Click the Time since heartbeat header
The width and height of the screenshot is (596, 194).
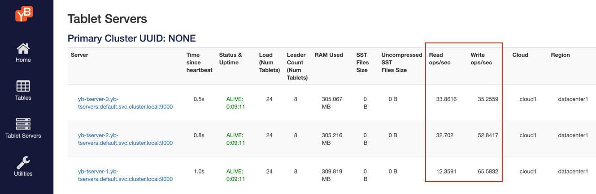[199, 63]
